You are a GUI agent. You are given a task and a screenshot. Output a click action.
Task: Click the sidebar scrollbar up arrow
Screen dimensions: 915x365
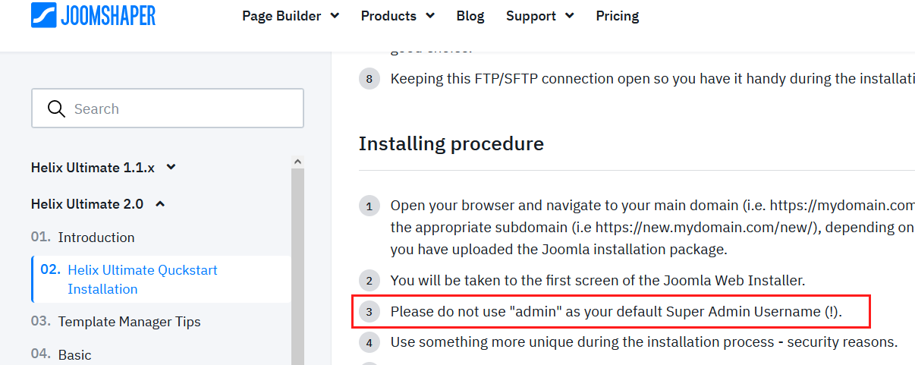tap(297, 162)
